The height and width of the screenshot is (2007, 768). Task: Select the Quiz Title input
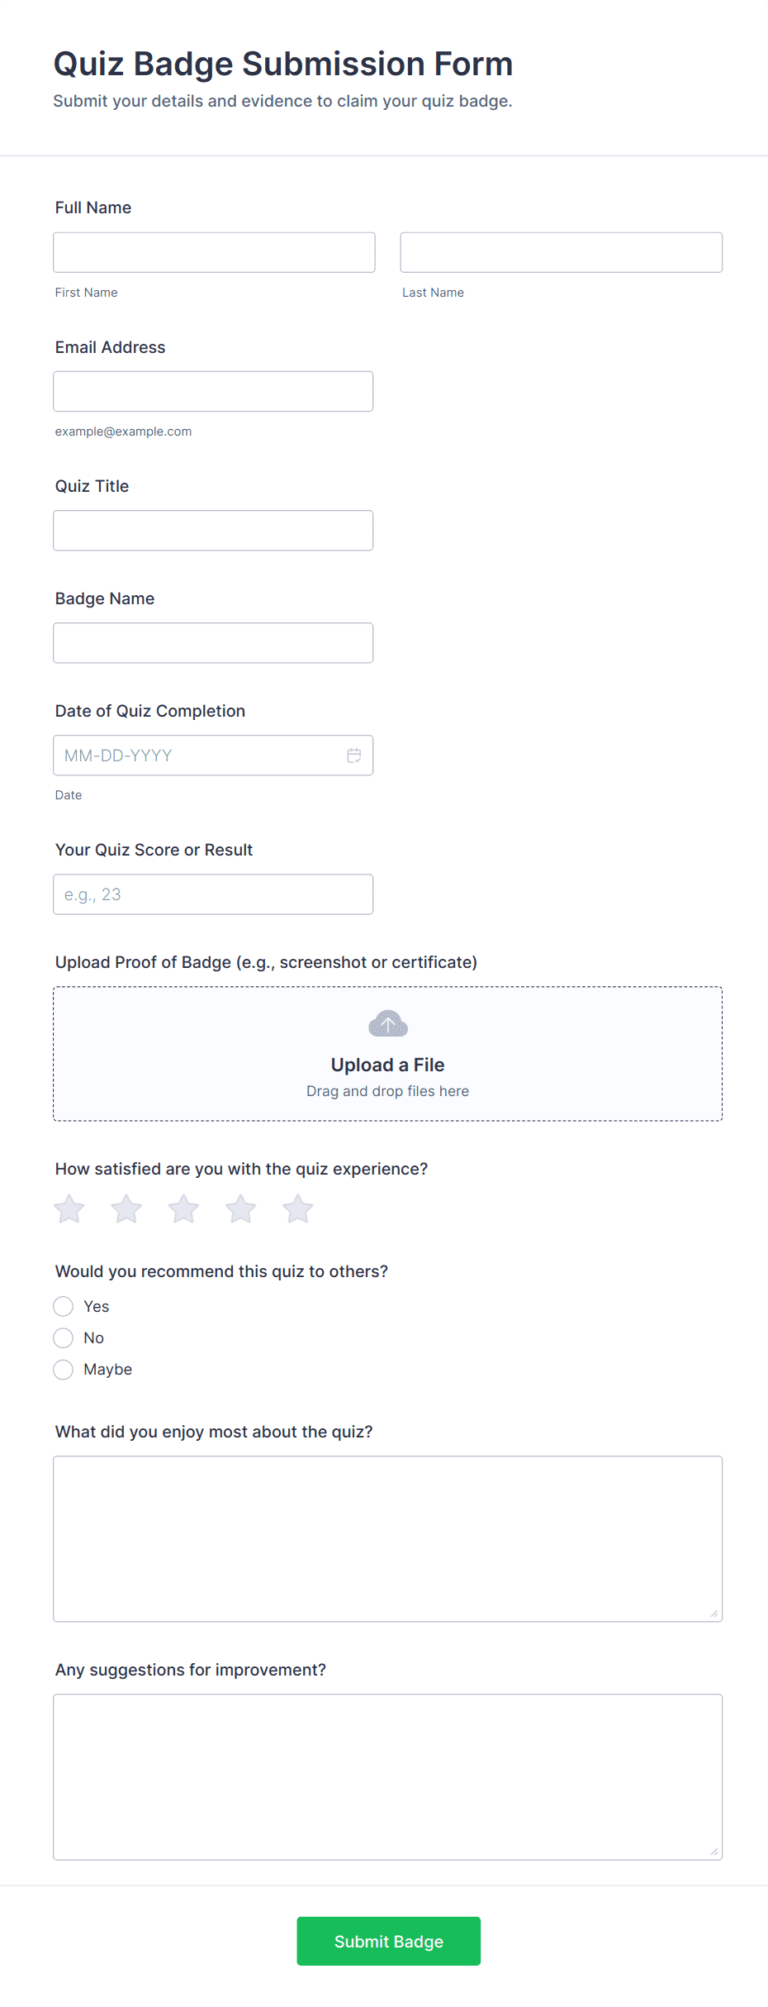point(213,530)
